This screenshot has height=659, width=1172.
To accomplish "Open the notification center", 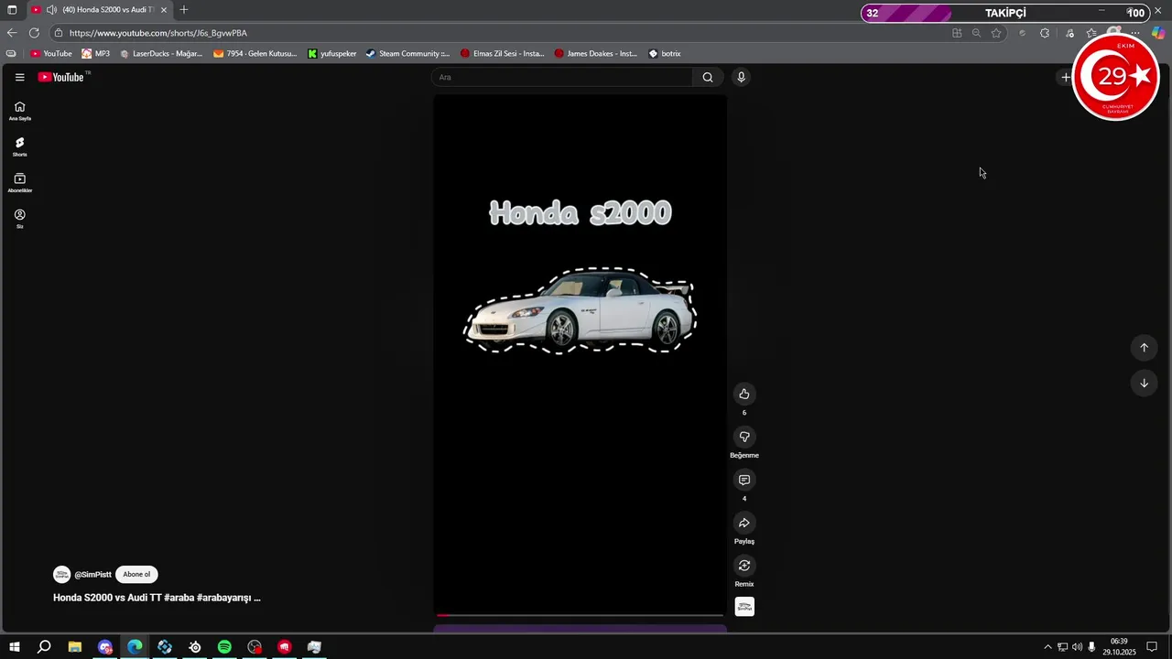I will pyautogui.click(x=1152, y=647).
